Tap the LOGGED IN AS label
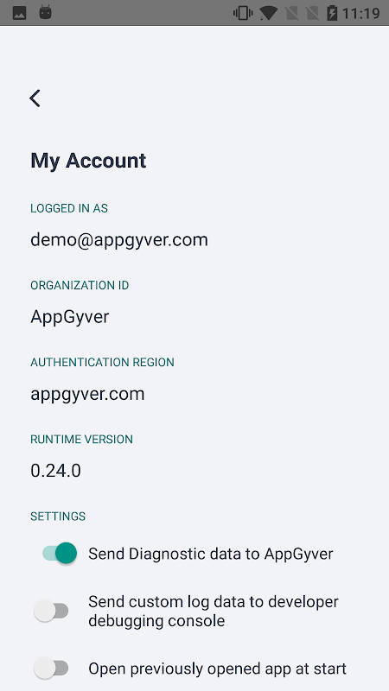Viewport: 389px width, 691px height. (x=69, y=208)
